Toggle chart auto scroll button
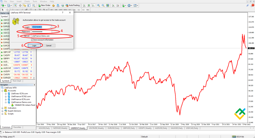 [x=113, y=6]
